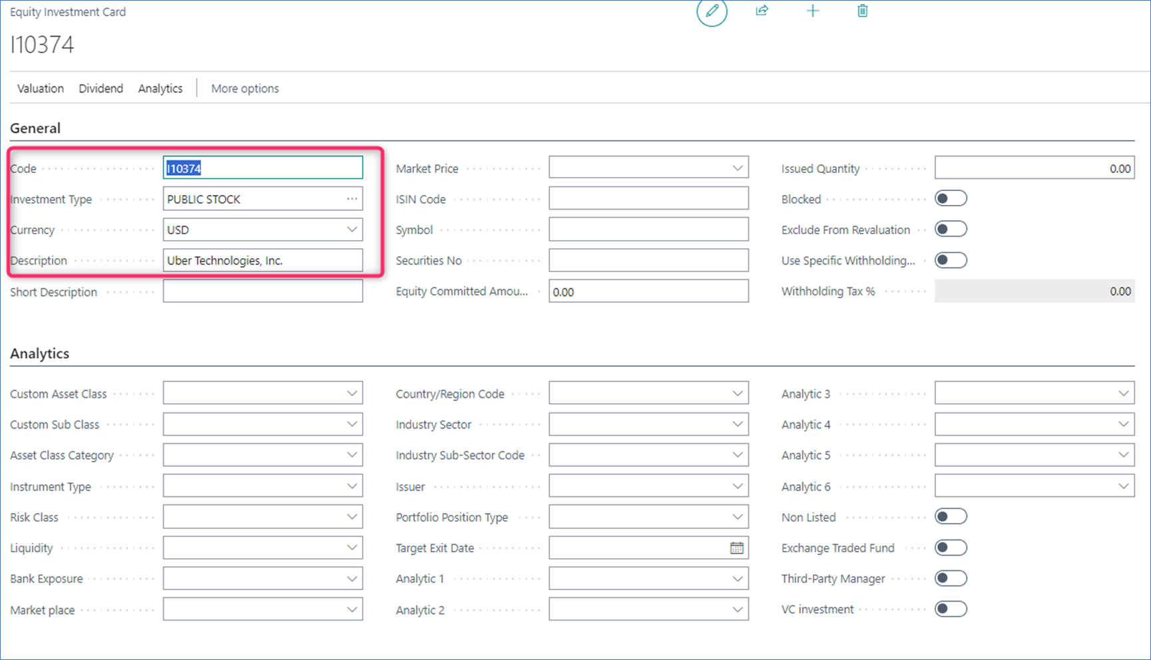Open the Valuation menu

click(x=41, y=88)
